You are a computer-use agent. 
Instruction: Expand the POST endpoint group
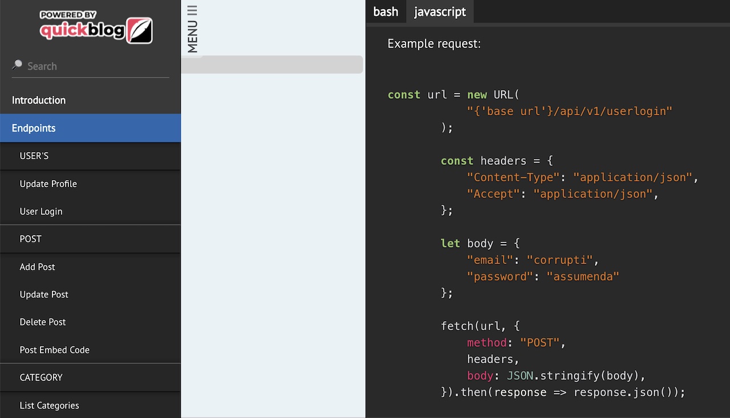30,238
